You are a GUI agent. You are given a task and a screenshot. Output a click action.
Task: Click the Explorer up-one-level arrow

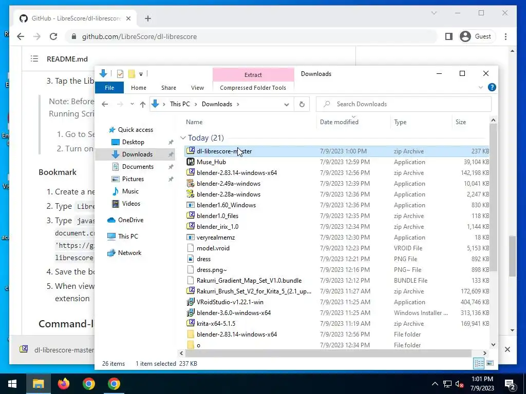click(143, 104)
